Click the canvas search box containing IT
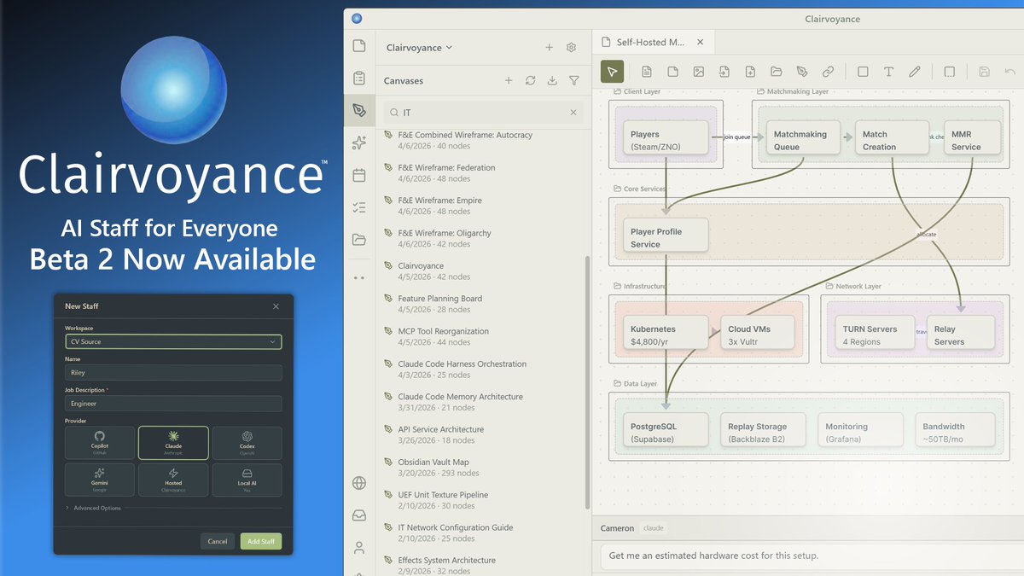The image size is (1024, 576). coord(483,113)
